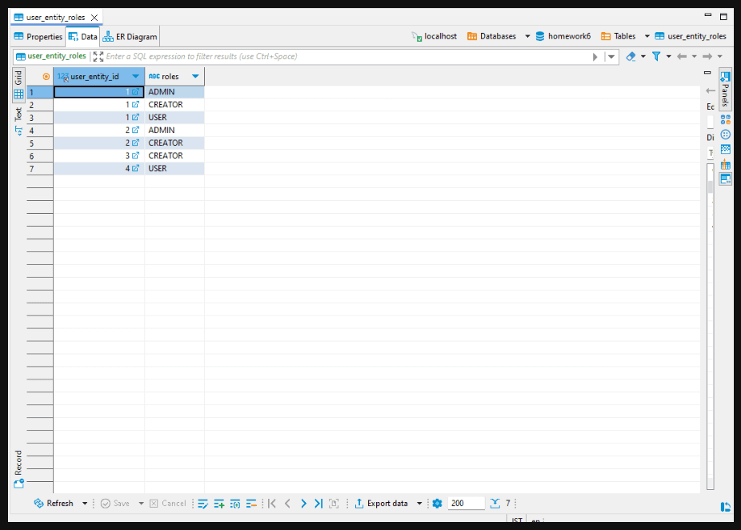The width and height of the screenshot is (741, 530).
Task: Click the edit cell value icon
Action: [x=202, y=504]
